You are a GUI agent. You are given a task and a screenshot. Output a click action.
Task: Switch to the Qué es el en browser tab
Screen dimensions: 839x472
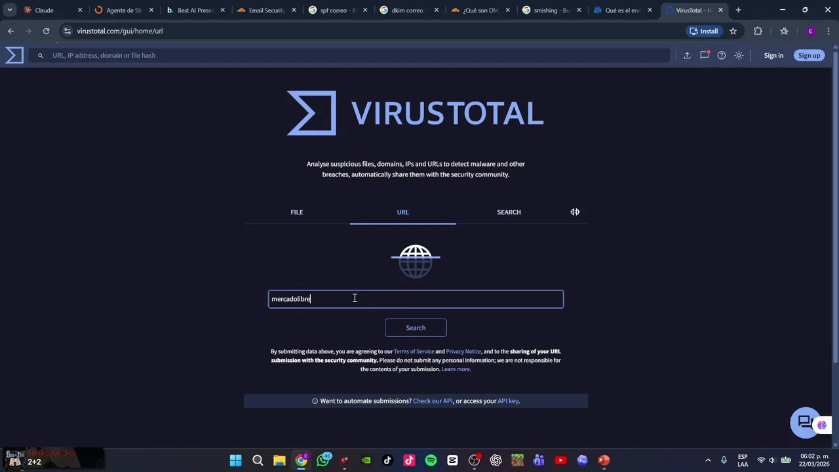click(x=623, y=10)
